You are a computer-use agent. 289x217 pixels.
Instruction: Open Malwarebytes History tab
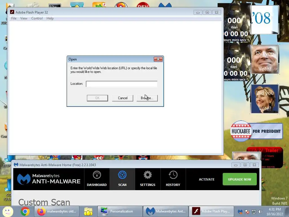coord(173,179)
